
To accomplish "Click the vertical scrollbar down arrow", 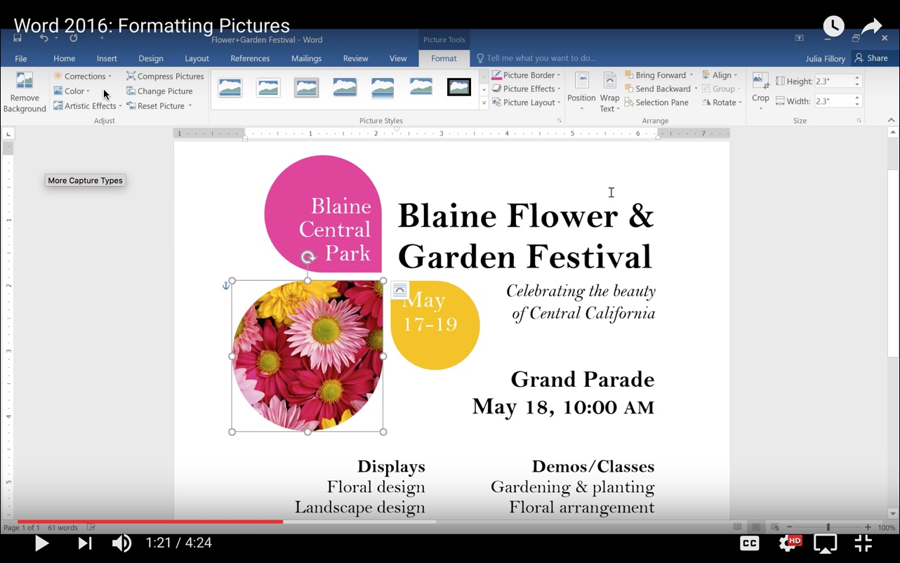I will pyautogui.click(x=893, y=514).
